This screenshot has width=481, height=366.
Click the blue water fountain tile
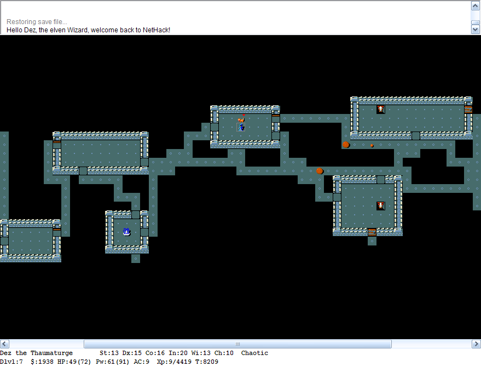coord(127,232)
